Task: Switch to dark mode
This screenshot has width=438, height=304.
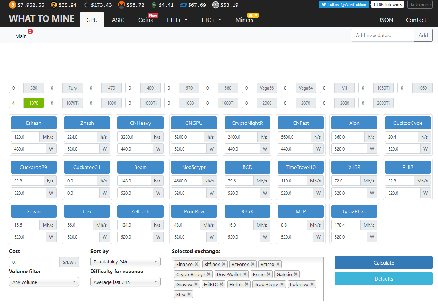Action: click(x=420, y=5)
